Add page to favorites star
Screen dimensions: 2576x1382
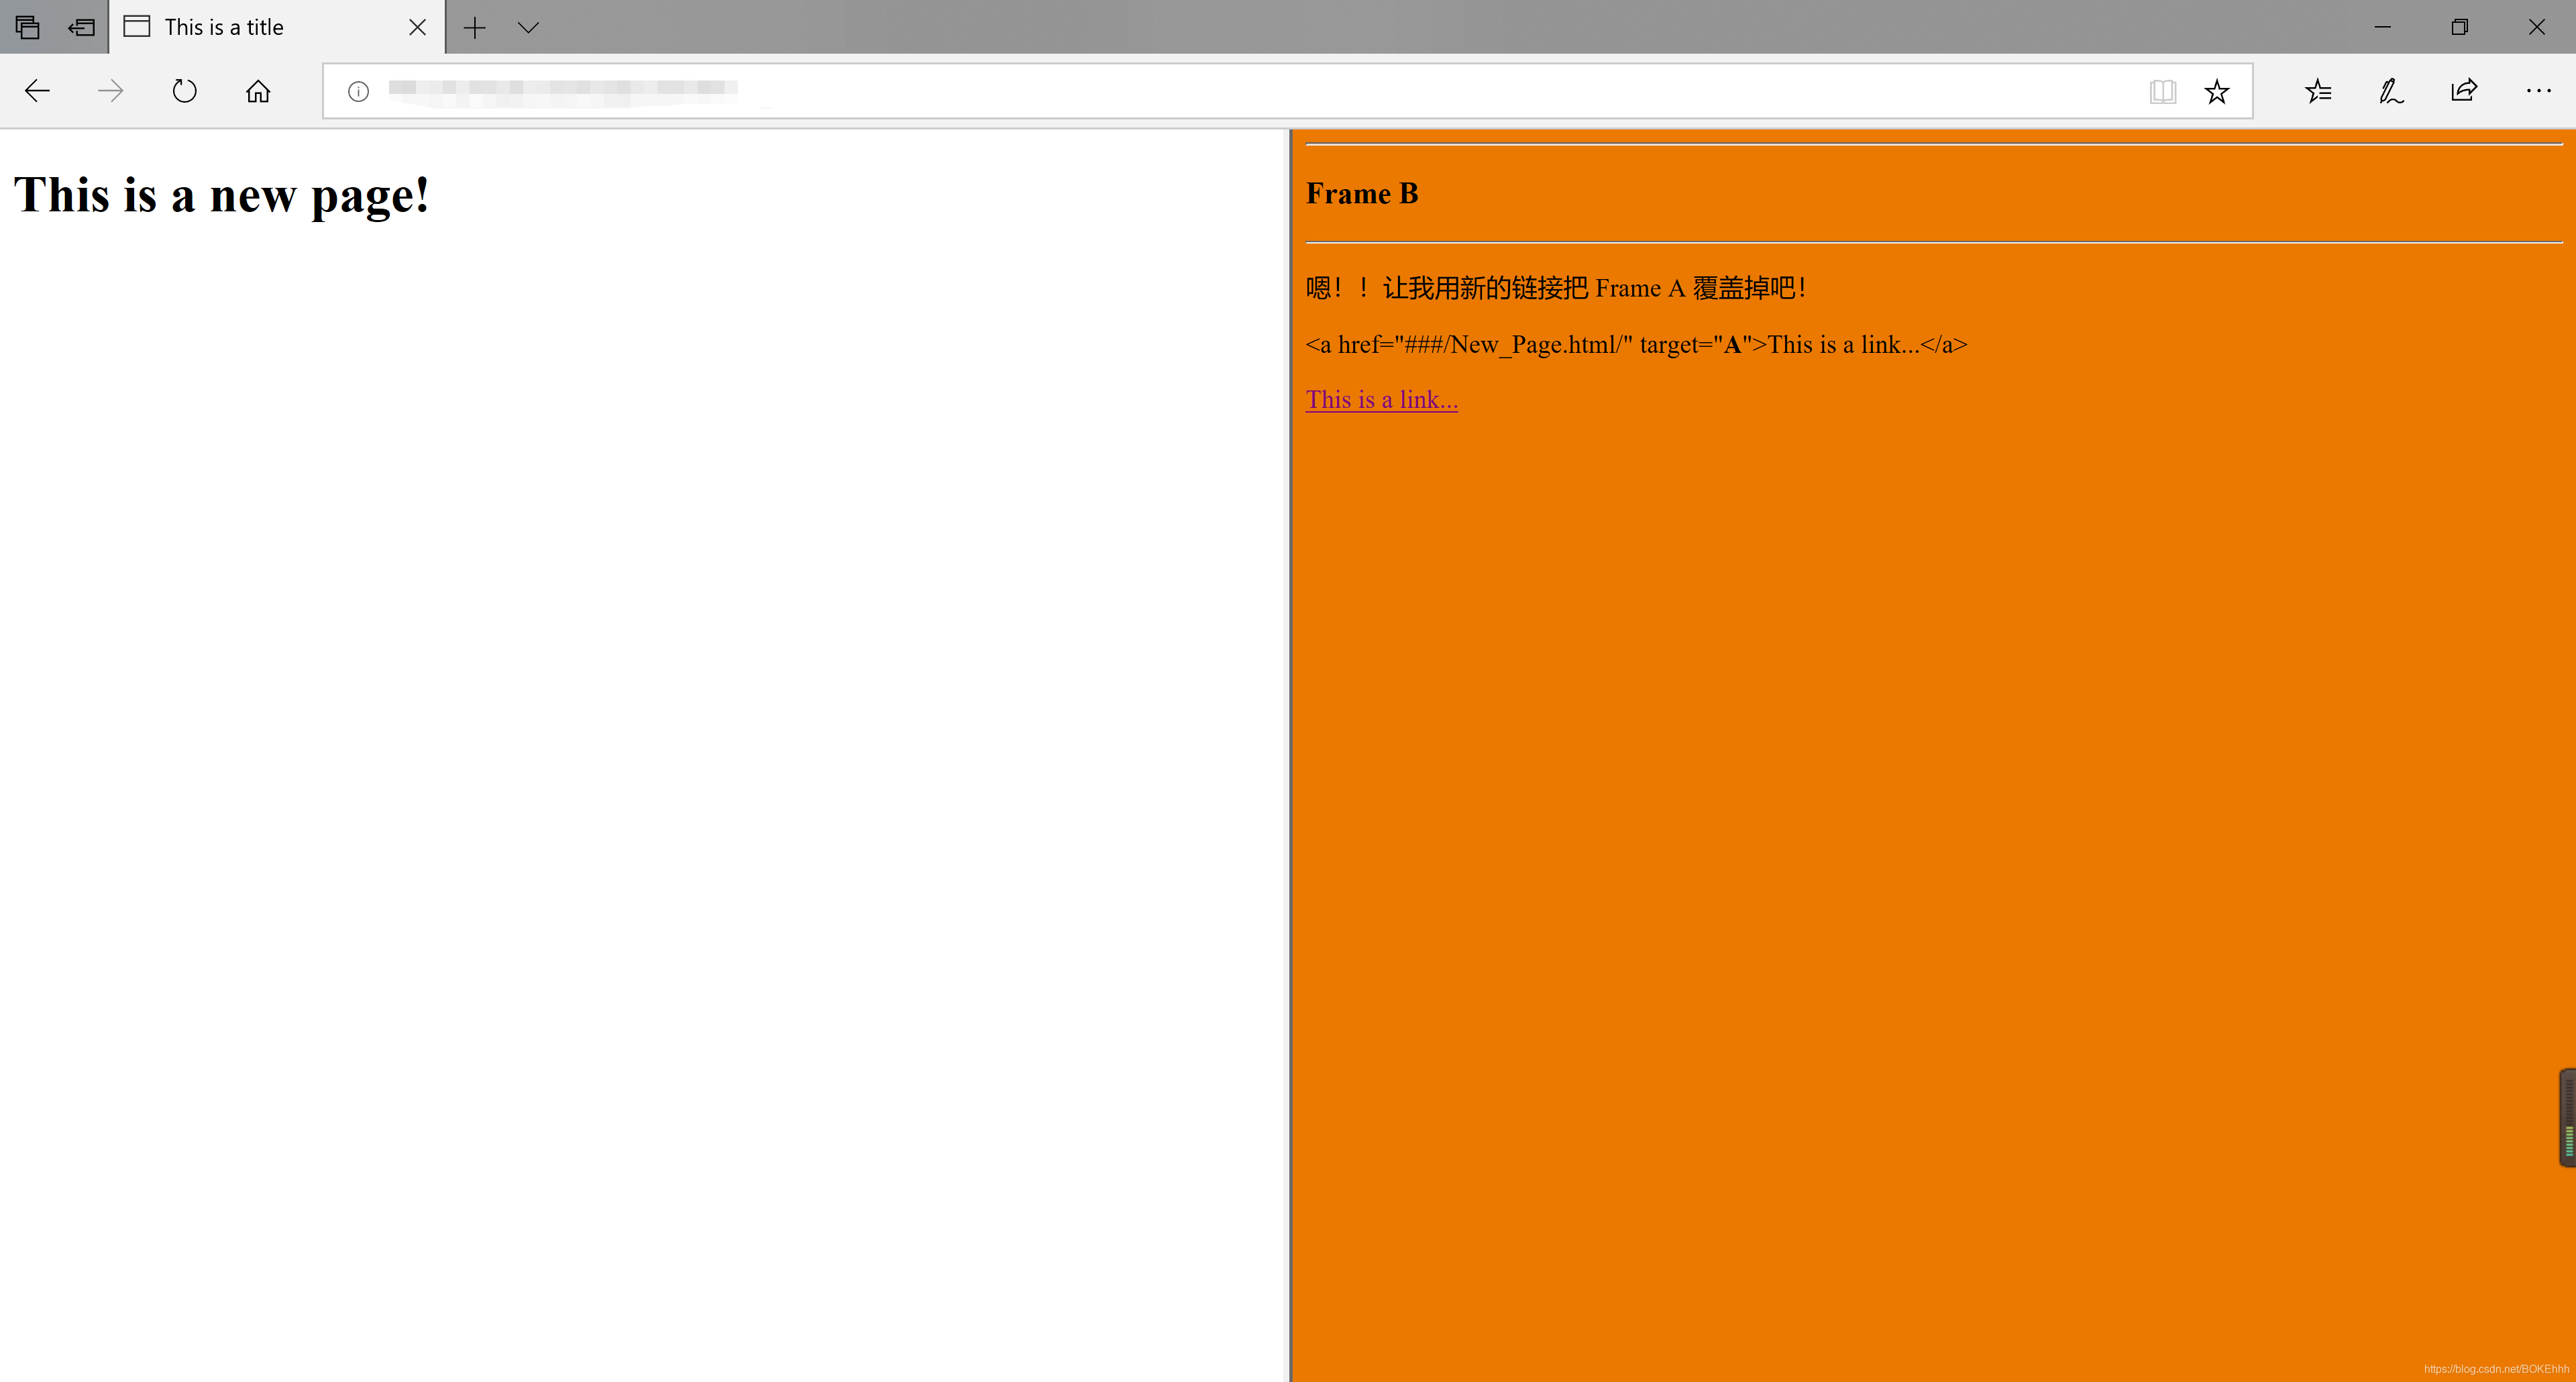pyautogui.click(x=2217, y=91)
